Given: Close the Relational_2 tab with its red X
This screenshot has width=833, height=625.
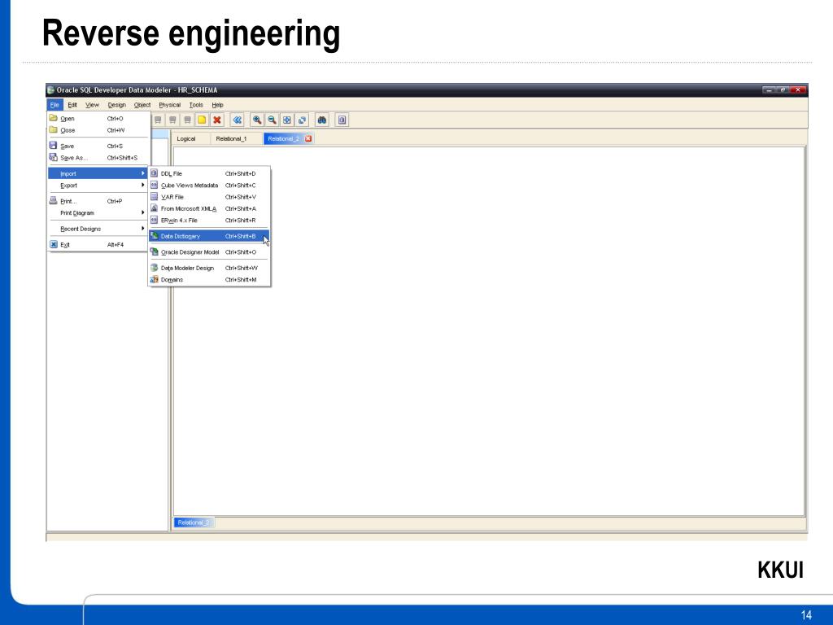Looking at the screenshot, I should click(x=308, y=138).
